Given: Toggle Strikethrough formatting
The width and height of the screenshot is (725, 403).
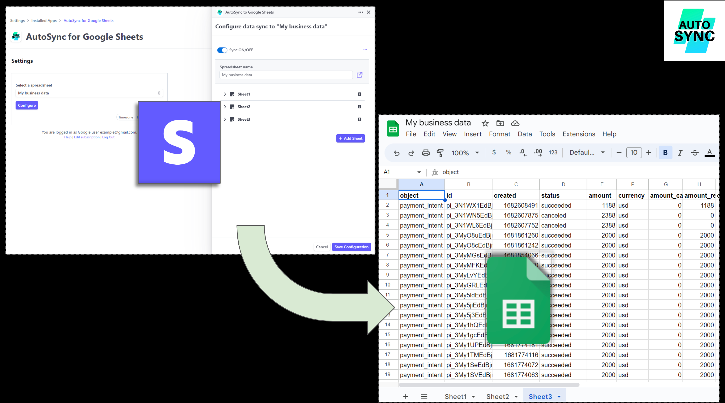Looking at the screenshot, I should (x=695, y=153).
